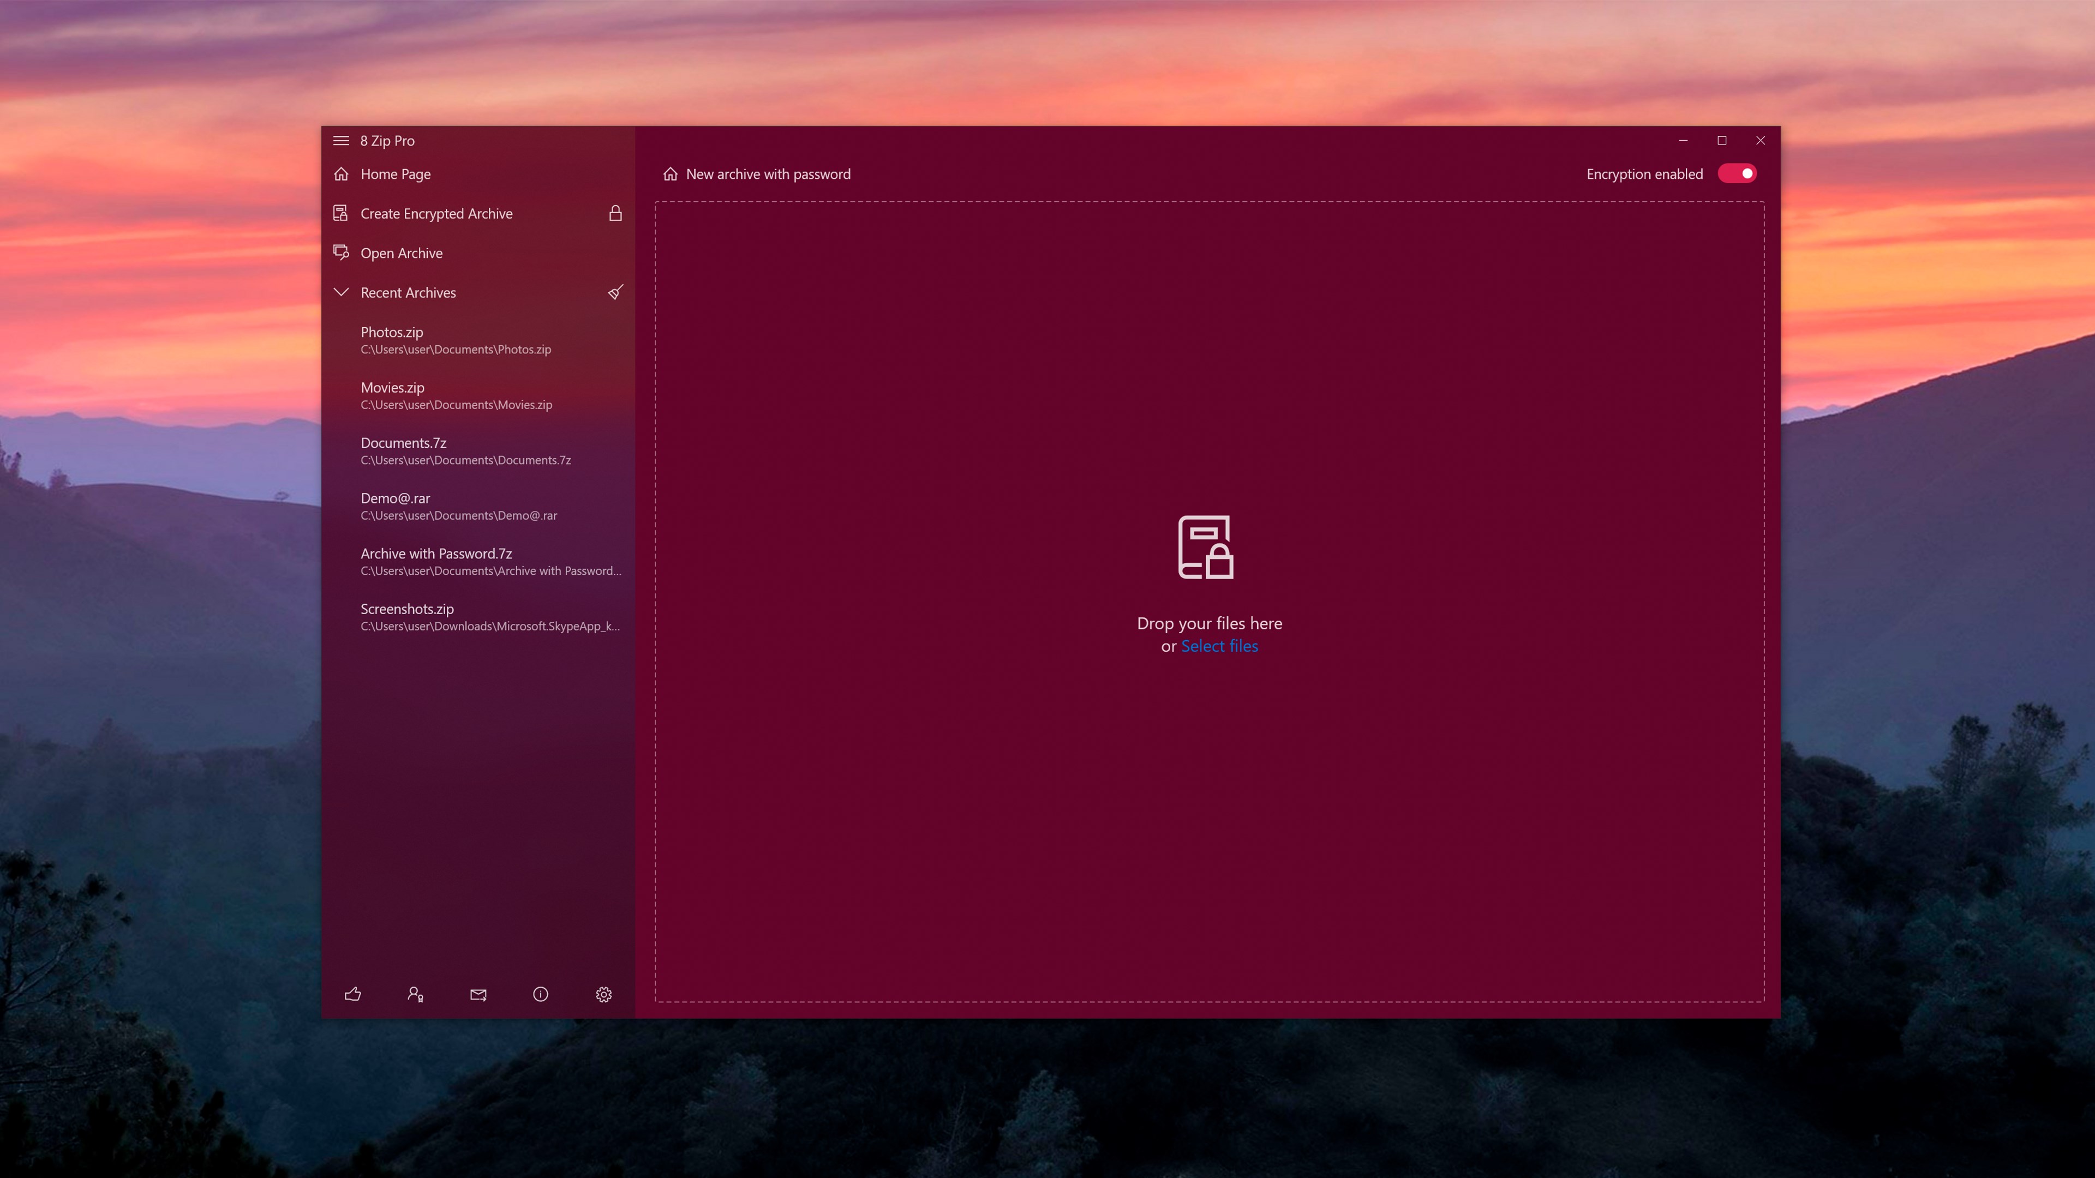Open account info via the person badge icon

click(x=415, y=994)
